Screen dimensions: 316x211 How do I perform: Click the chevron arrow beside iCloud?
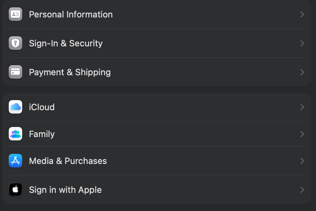tap(302, 107)
